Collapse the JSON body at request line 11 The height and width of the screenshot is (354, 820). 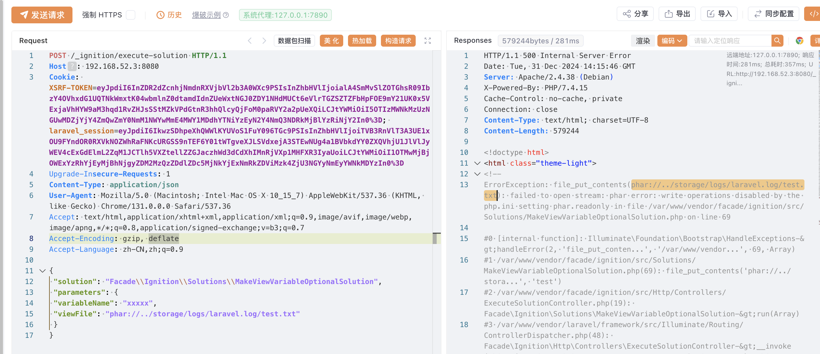click(42, 271)
